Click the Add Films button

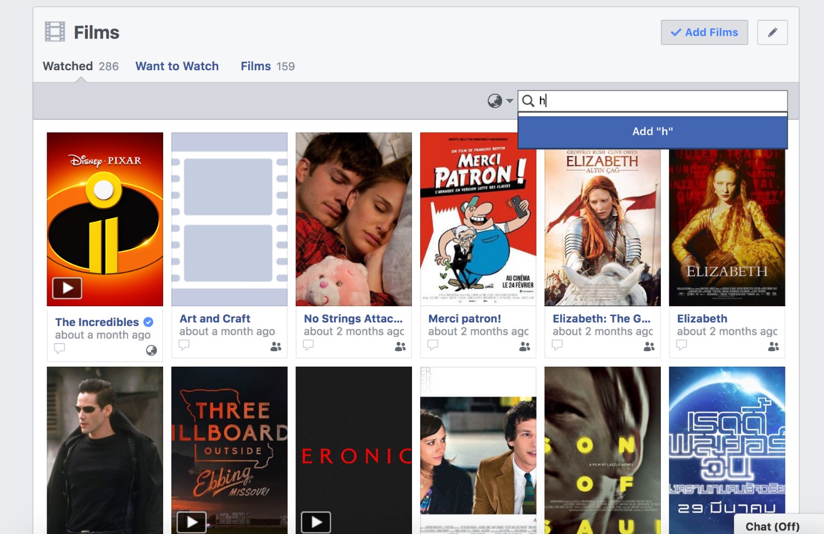(x=704, y=32)
